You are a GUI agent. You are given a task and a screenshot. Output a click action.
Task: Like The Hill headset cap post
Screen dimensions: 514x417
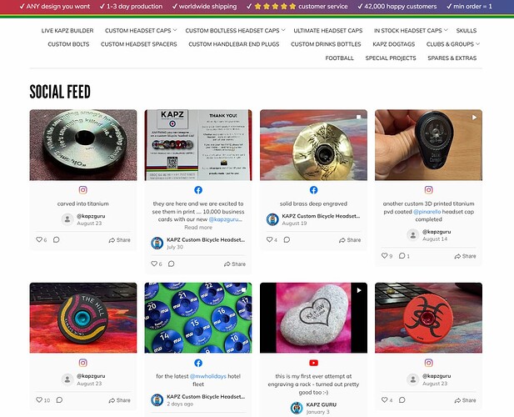click(39, 400)
